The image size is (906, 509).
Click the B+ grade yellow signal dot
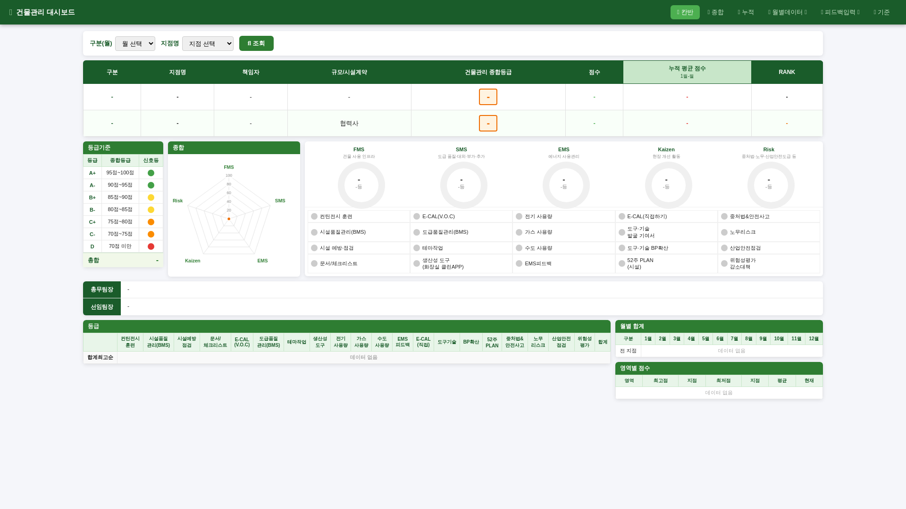(151, 197)
